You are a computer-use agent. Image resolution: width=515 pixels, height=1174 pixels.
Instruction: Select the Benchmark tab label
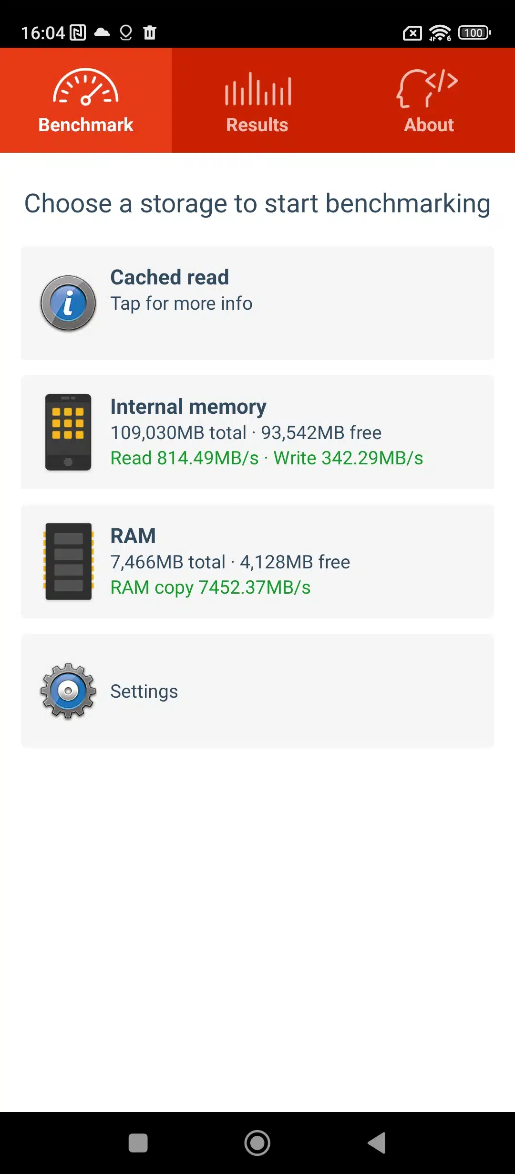pos(86,125)
